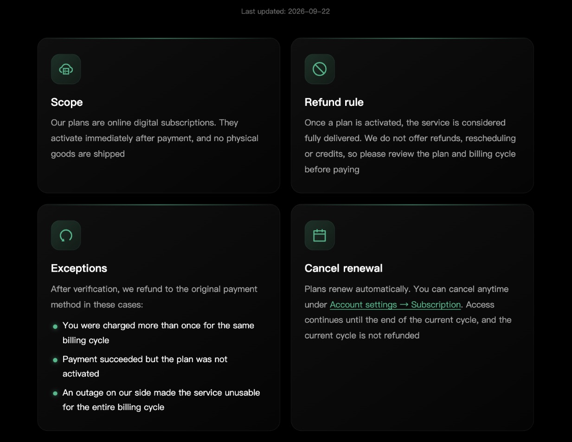Click "Plans renew automatically" sentence

click(357, 289)
